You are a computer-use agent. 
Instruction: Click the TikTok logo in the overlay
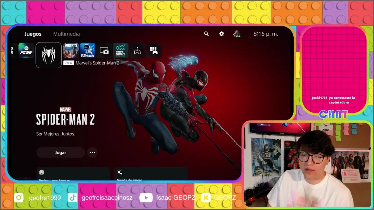click(73, 198)
